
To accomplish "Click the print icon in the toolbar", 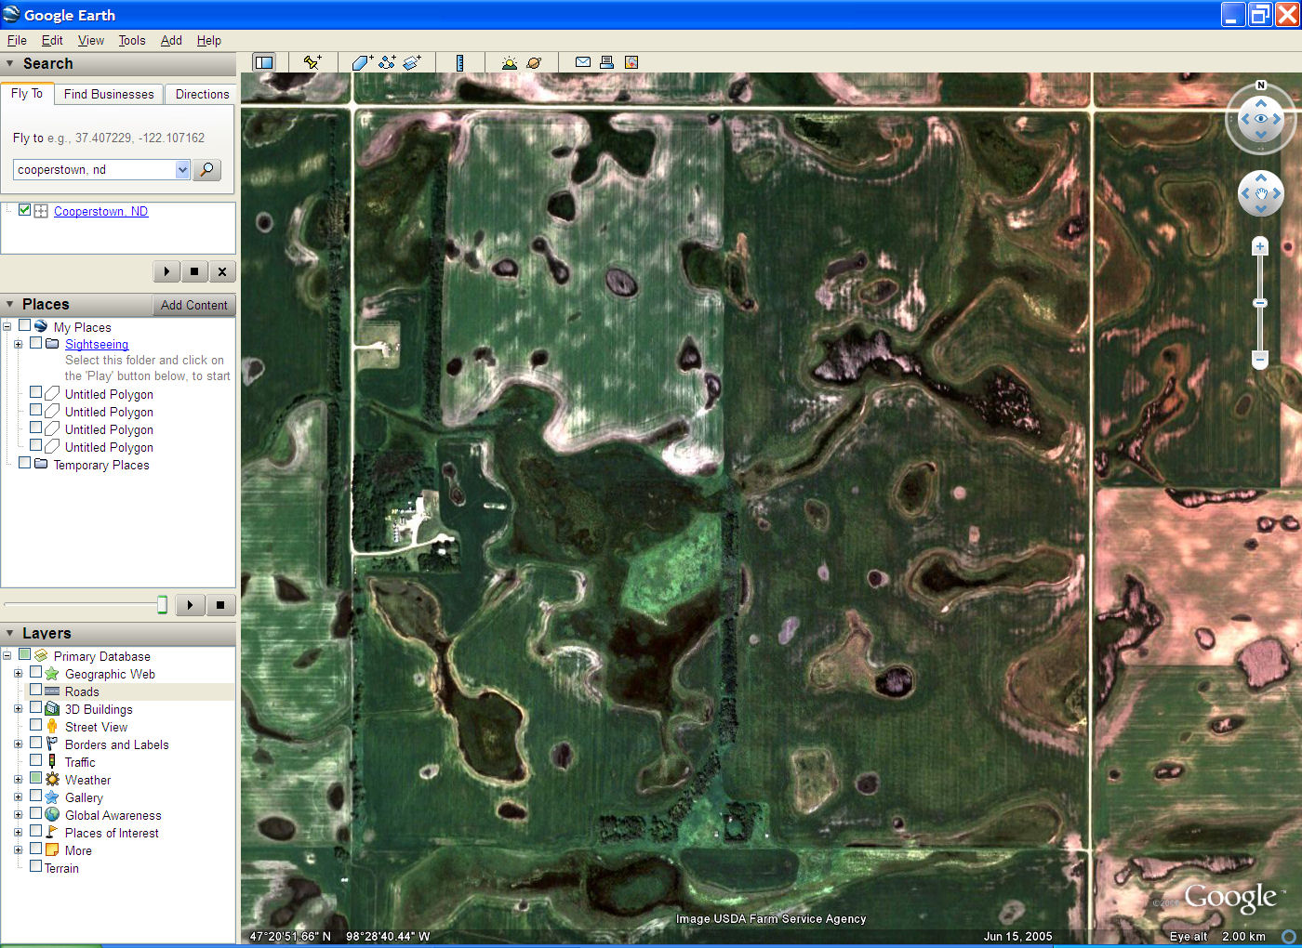I will click(x=606, y=62).
